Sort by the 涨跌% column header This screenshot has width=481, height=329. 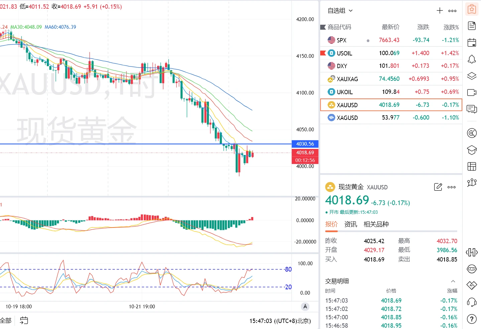[x=451, y=27]
